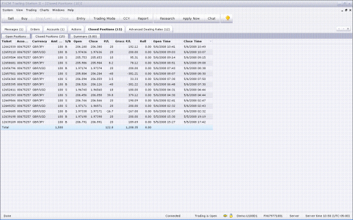Switch to the Actions tab
The image size is (353, 220).
[76, 29]
